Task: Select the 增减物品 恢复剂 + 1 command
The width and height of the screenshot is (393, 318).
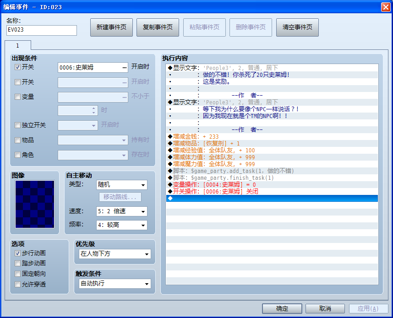Action: pos(272,144)
